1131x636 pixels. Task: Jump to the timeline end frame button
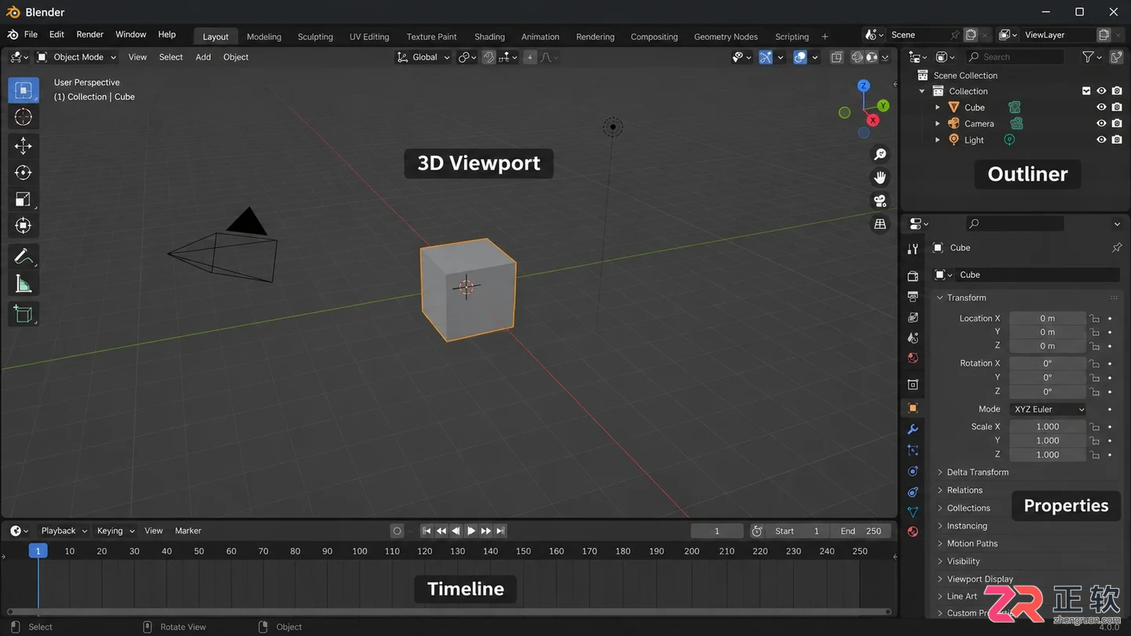coord(500,531)
